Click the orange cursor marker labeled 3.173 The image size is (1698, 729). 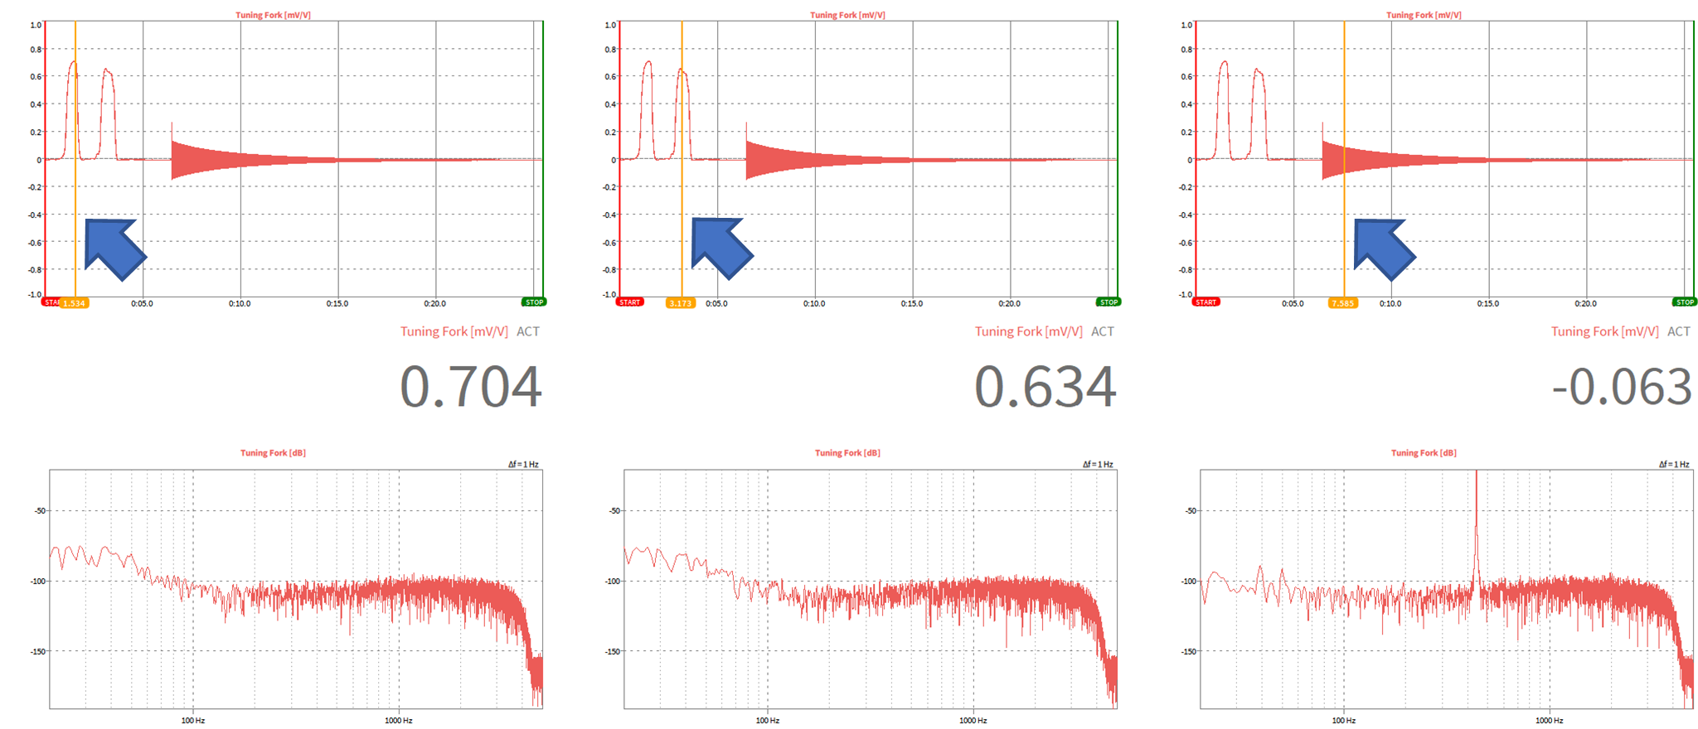click(x=680, y=303)
